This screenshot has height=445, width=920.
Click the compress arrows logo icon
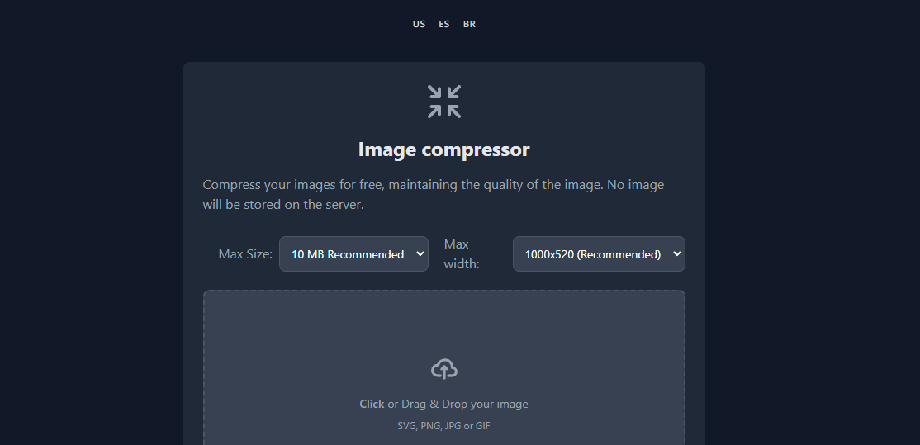[444, 102]
